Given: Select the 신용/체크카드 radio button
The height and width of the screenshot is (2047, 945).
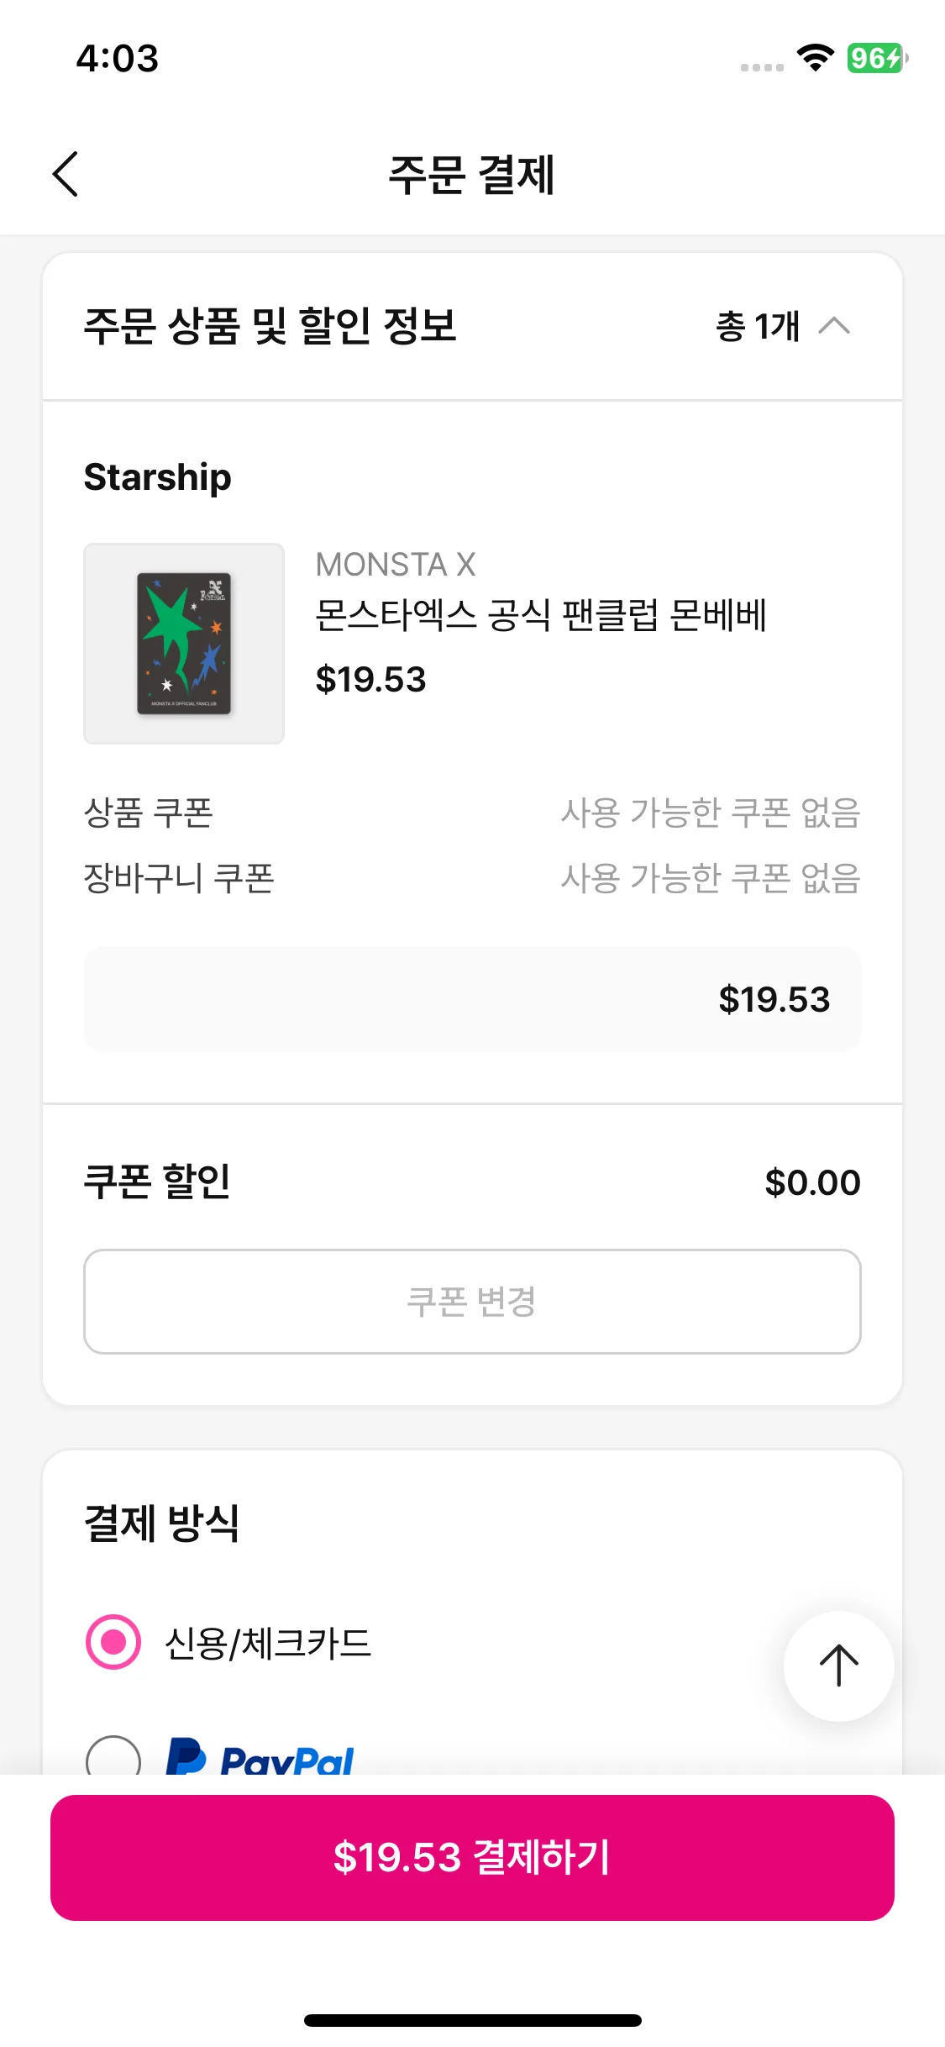Looking at the screenshot, I should click(113, 1642).
